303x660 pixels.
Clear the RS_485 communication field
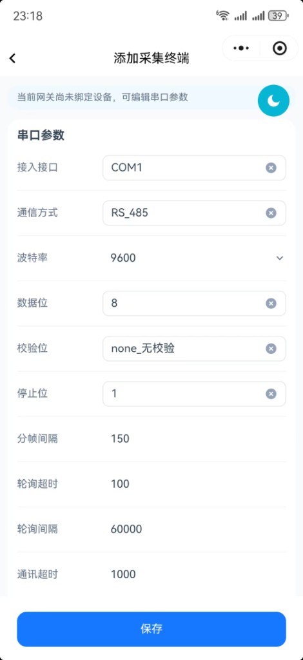[x=271, y=213]
